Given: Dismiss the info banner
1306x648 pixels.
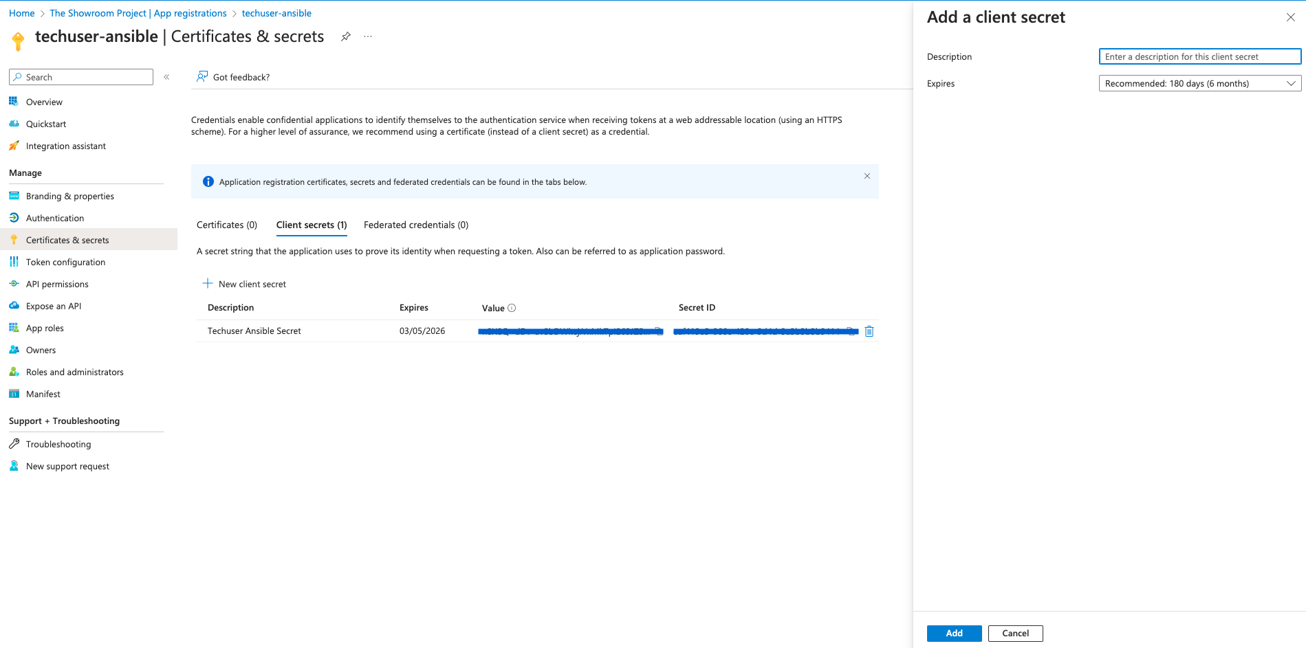Looking at the screenshot, I should [x=867, y=176].
